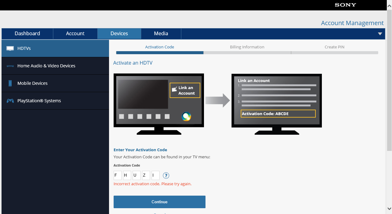The width and height of the screenshot is (392, 214).
Task: Click the last activation code box containing I
Action: pyautogui.click(x=155, y=175)
